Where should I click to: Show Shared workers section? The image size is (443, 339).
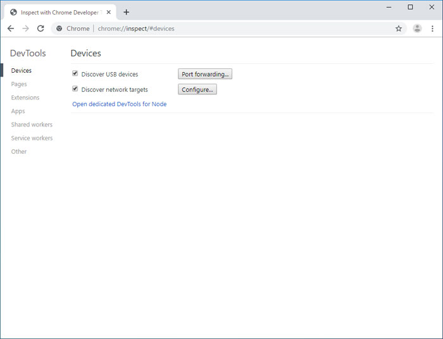pyautogui.click(x=32, y=125)
